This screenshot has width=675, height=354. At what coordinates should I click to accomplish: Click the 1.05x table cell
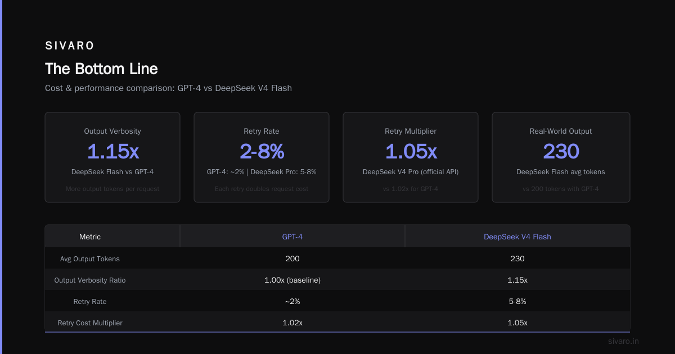click(517, 323)
